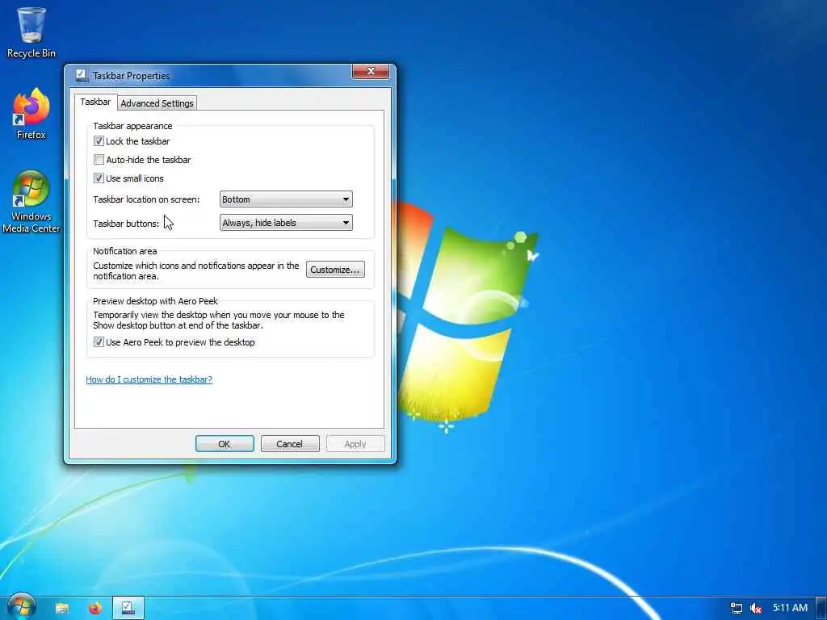Open the network tray icon
This screenshot has width=827, height=620.
tap(737, 609)
